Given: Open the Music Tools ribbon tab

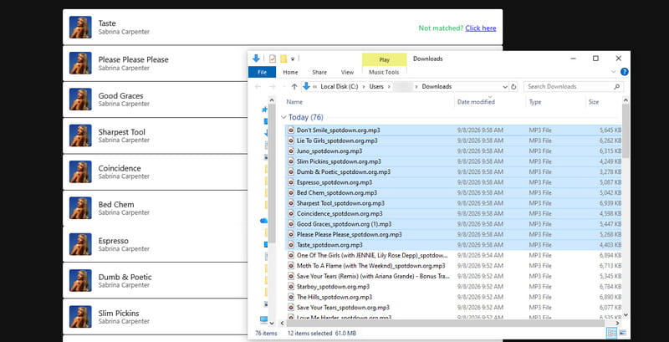Looking at the screenshot, I should [x=384, y=73].
